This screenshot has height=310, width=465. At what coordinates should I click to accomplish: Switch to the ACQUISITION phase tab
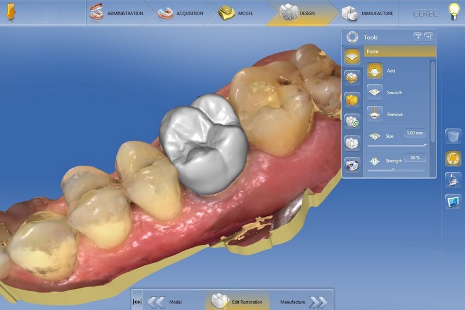(184, 13)
